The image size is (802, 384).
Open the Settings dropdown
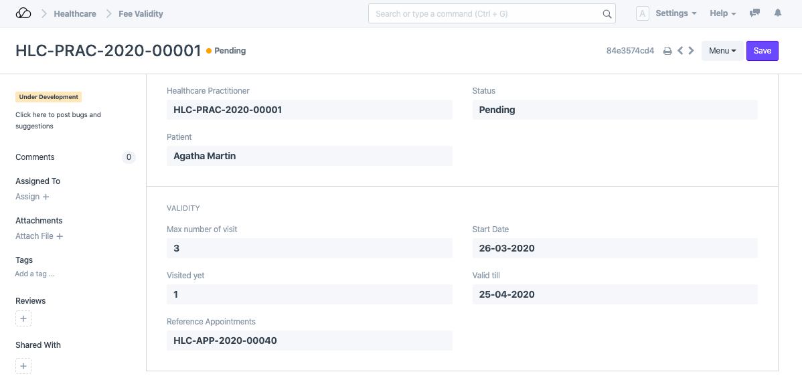[675, 13]
